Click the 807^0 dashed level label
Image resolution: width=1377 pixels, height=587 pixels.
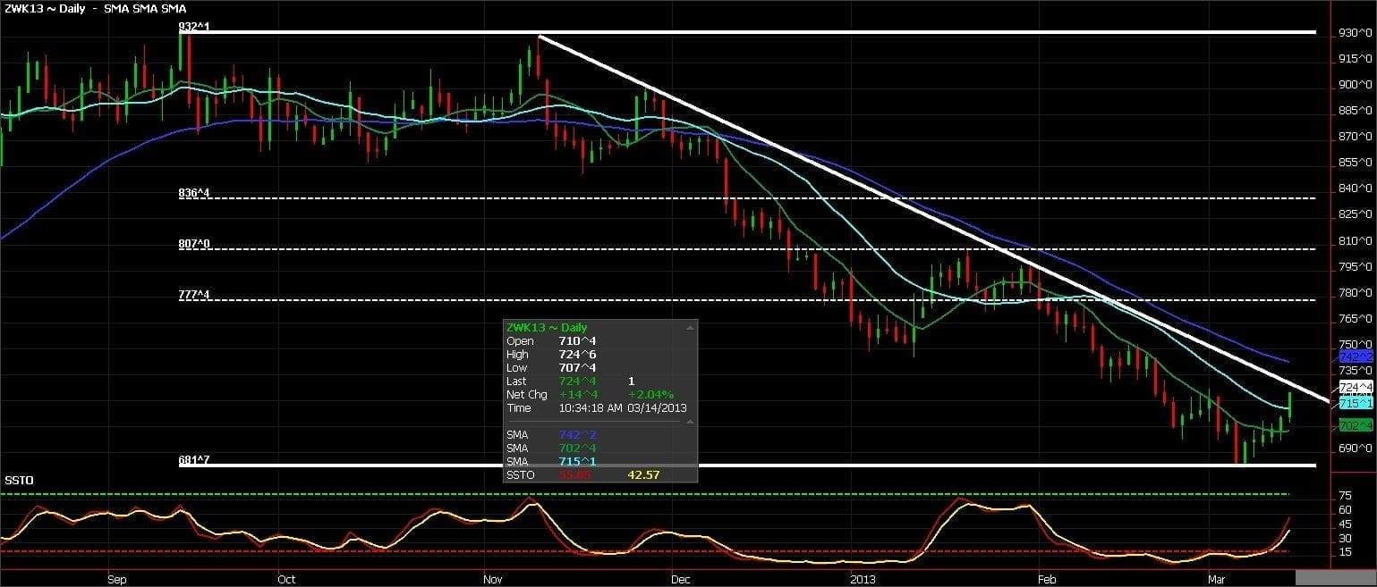(x=193, y=243)
